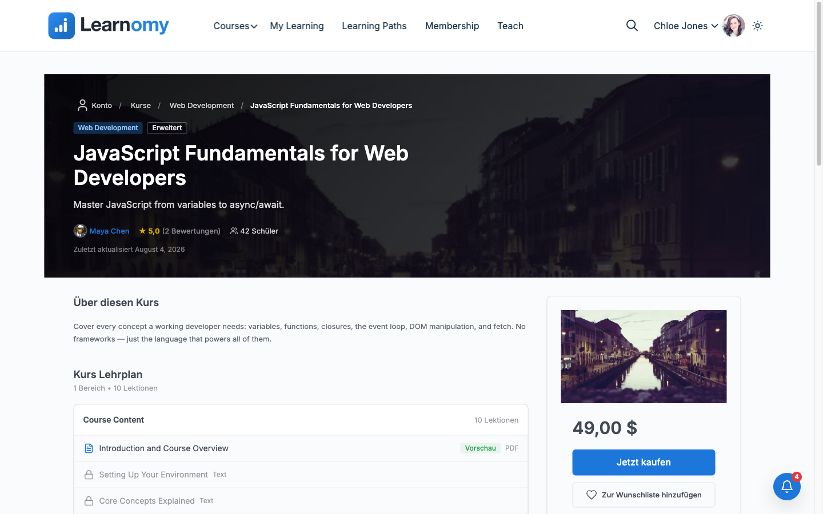
Task: Click the Über diesen Kurs heading
Action: coord(116,303)
